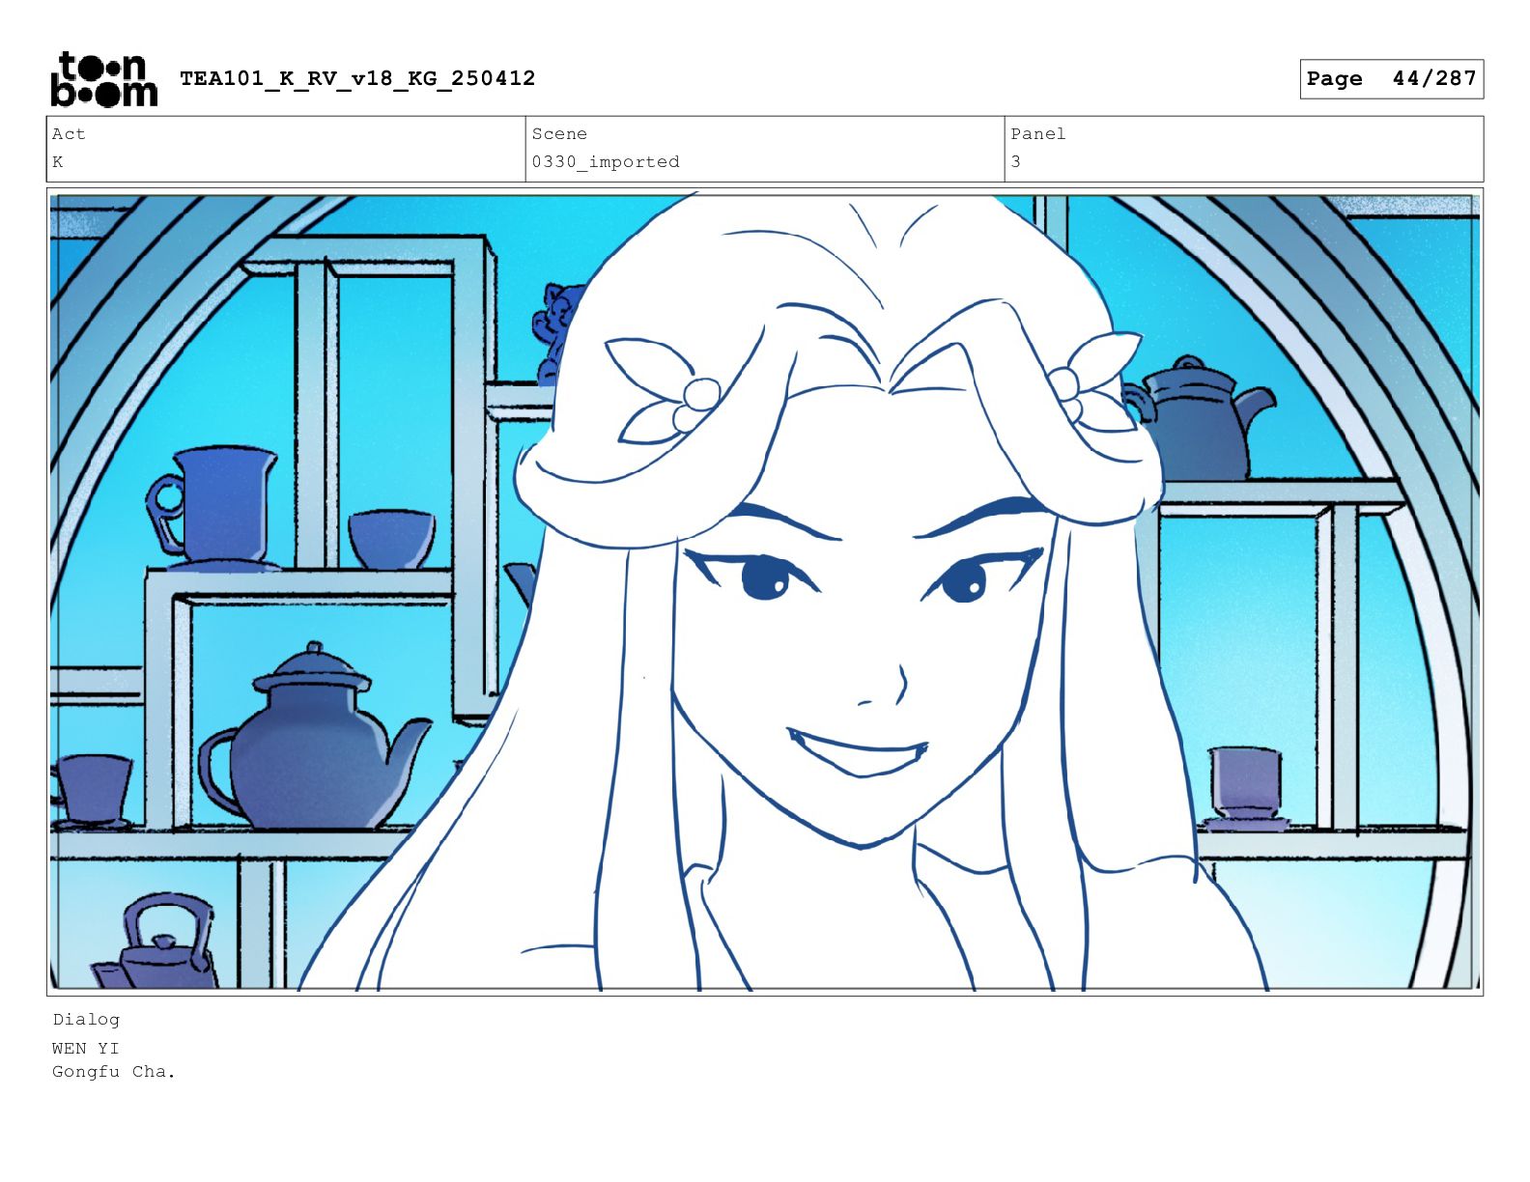Click the Scene header label
The width and height of the screenshot is (1530, 1182).
tap(559, 134)
